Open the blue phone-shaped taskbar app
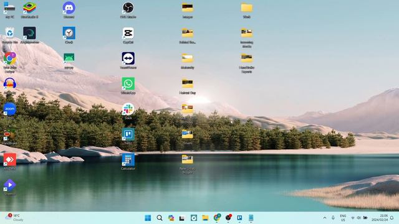This screenshot has height=224, width=399. pyautogui.click(x=251, y=218)
